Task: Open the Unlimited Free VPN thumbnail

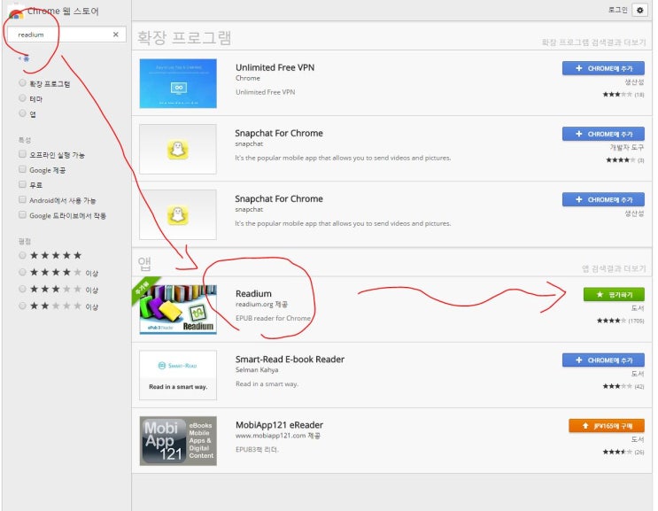Action: coord(177,83)
